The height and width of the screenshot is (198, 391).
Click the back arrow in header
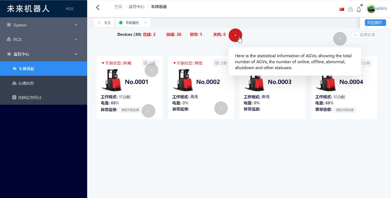tap(98, 7)
